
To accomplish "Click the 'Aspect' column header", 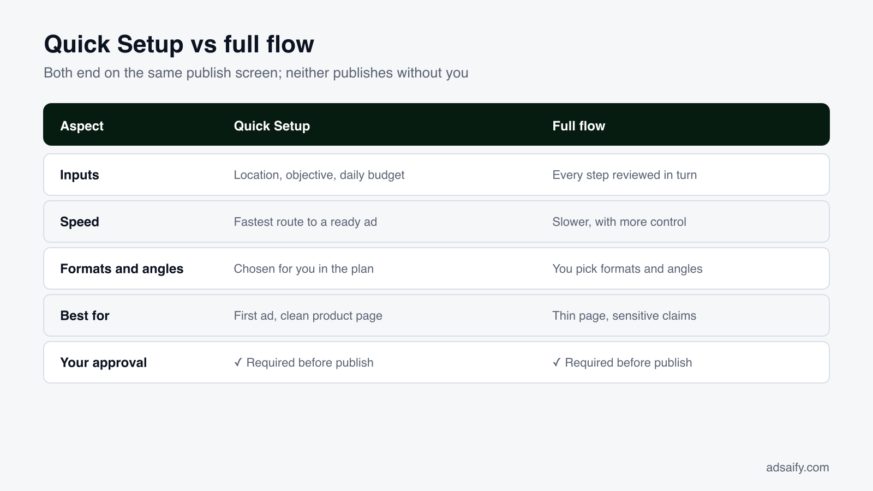I will [x=82, y=126].
